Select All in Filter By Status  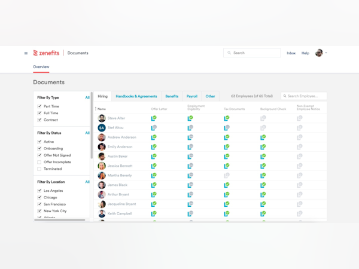tap(87, 133)
